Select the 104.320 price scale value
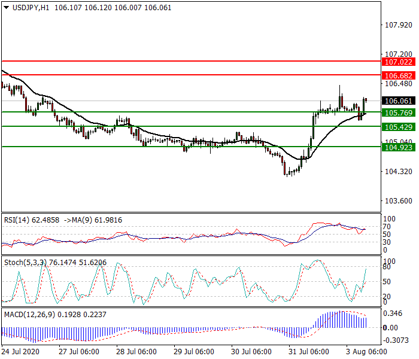 click(x=399, y=171)
